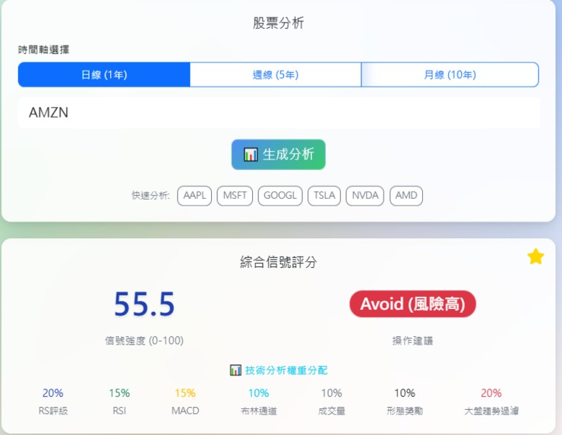Click the Avoid (風險高) recommendation badge
Image resolution: width=562 pixels, height=435 pixels.
tap(412, 304)
